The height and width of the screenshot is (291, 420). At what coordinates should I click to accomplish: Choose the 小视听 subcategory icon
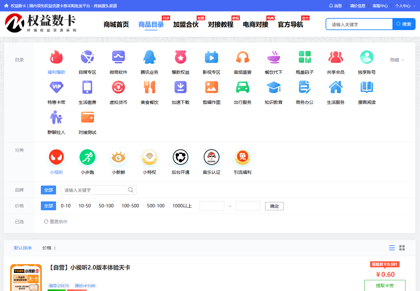56,157
